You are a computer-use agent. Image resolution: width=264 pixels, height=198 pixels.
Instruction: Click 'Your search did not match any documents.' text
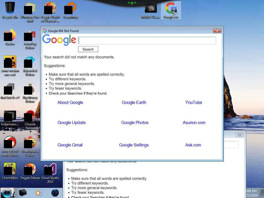(79, 57)
